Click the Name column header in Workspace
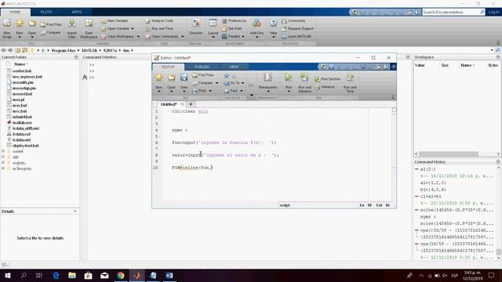The image size is (502, 282). click(x=466, y=65)
